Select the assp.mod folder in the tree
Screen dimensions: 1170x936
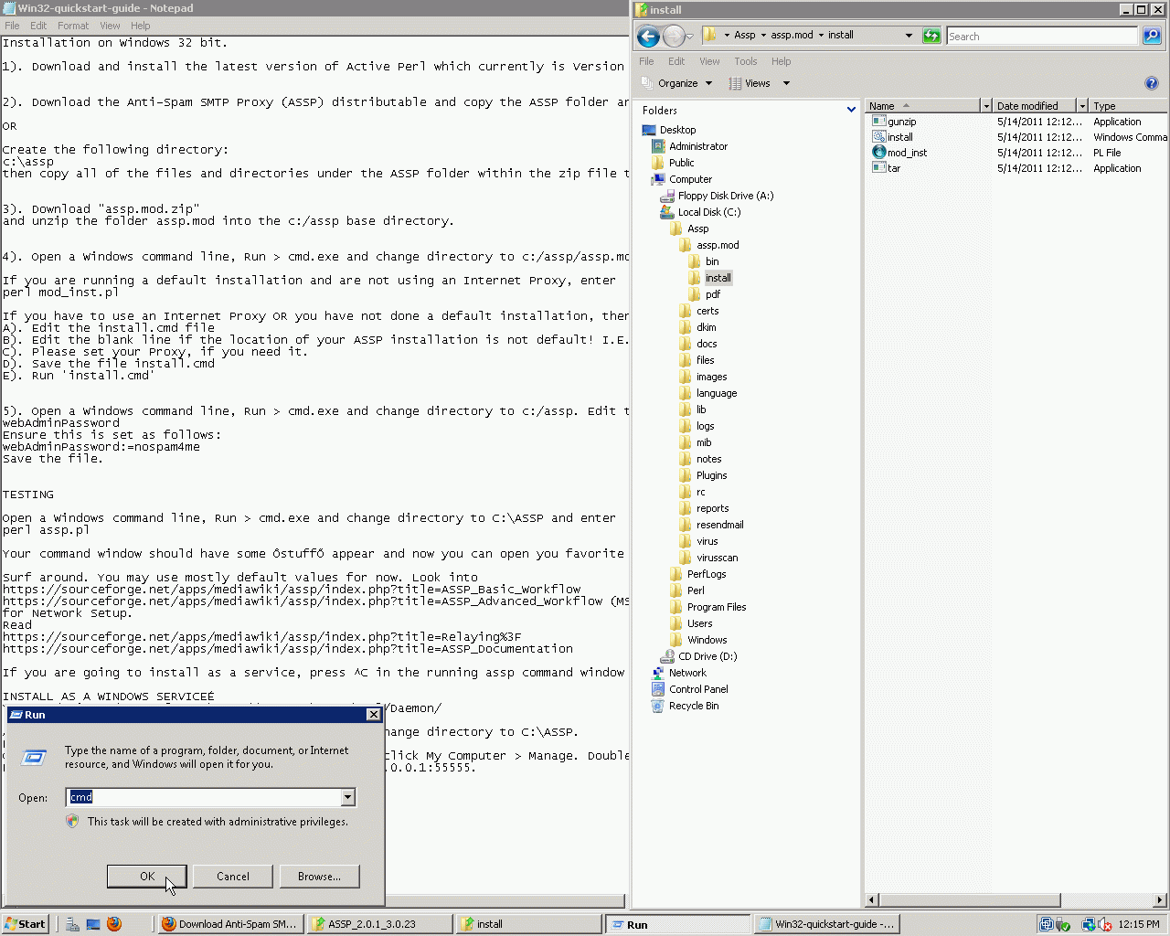(718, 245)
